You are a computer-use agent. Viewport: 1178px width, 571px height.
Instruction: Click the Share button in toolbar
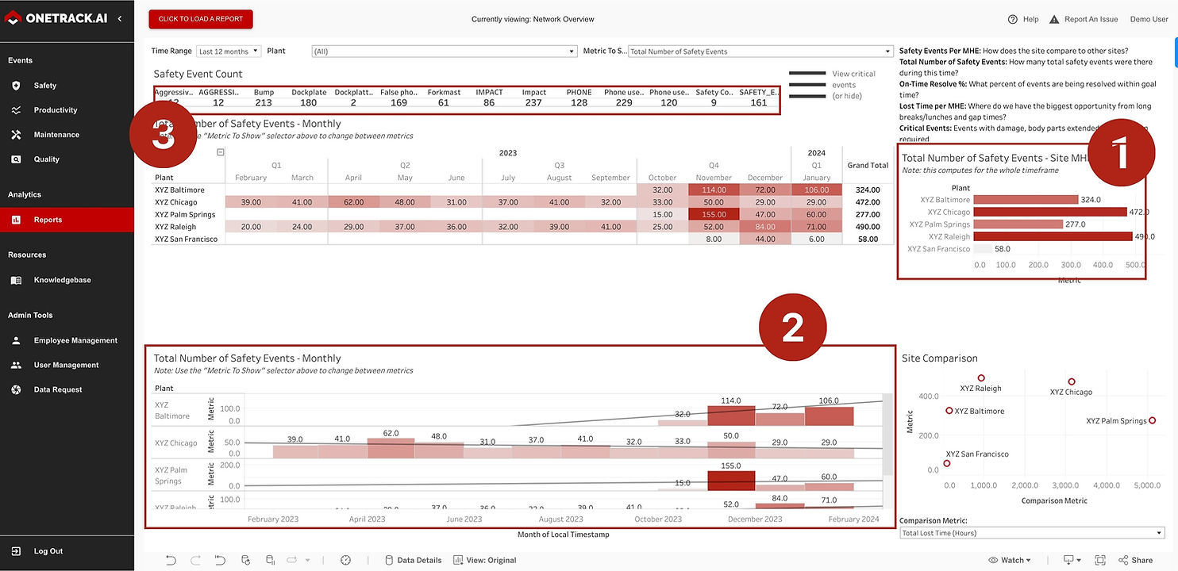pos(1136,560)
